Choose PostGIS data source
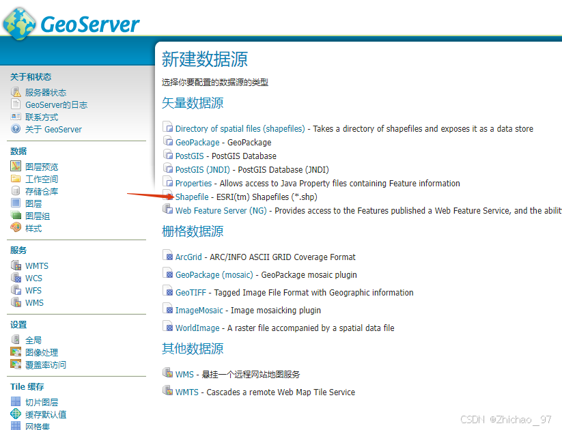 click(x=189, y=156)
